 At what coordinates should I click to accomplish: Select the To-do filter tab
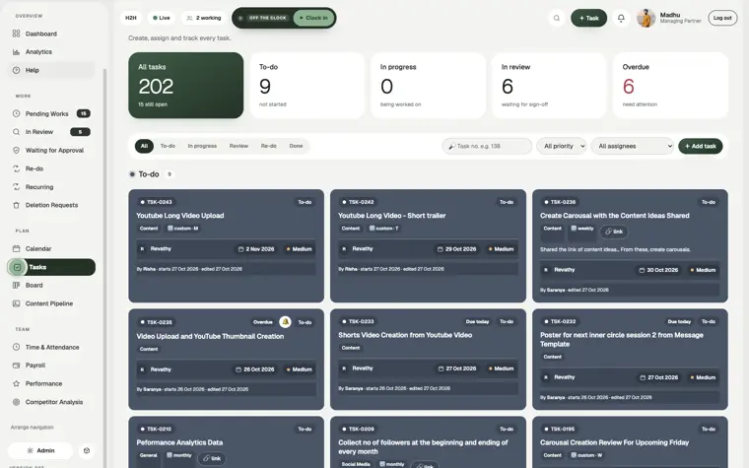point(168,146)
